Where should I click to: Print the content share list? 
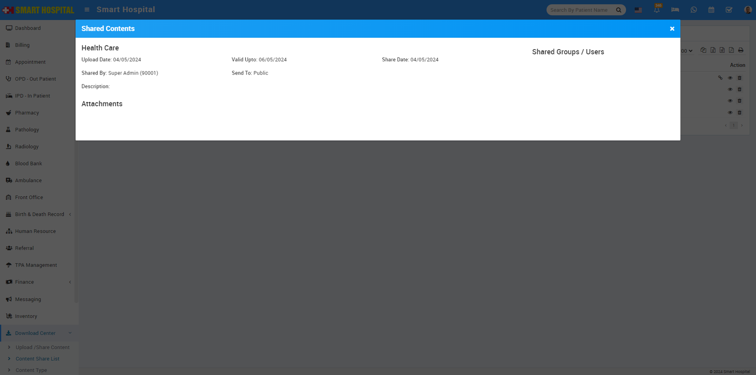[740, 50]
